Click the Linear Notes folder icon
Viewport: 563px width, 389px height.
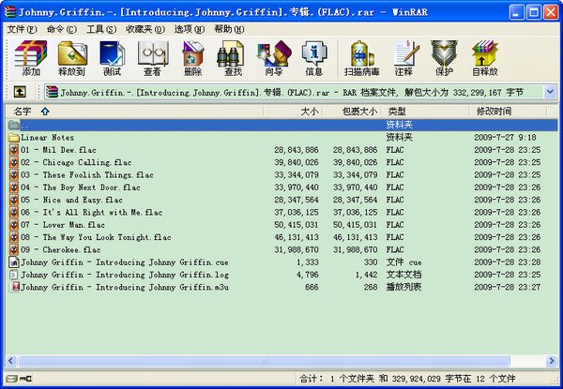pyautogui.click(x=14, y=137)
